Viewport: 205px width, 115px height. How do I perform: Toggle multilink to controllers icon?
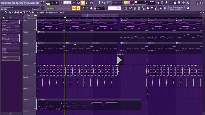[91, 8]
